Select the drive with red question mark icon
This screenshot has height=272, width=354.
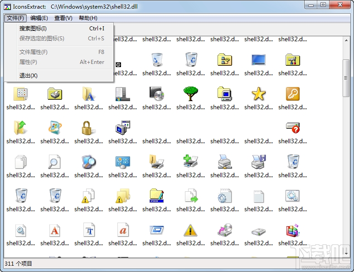tap(293, 128)
